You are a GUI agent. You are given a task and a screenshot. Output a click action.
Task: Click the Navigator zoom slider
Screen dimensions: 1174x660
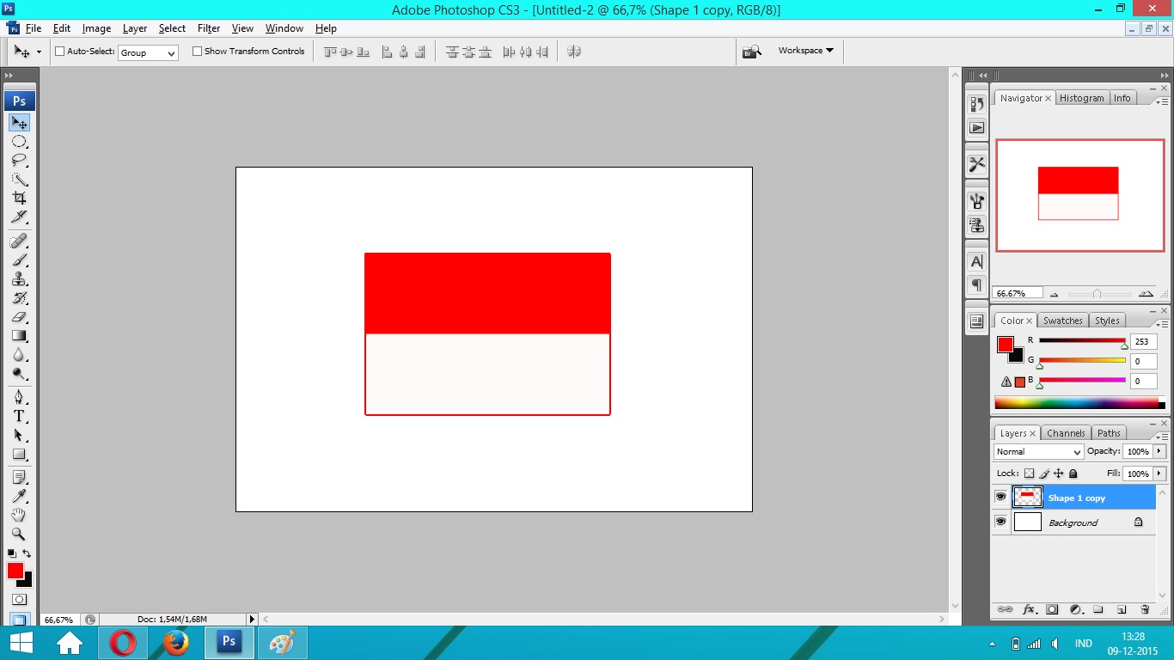point(1097,294)
